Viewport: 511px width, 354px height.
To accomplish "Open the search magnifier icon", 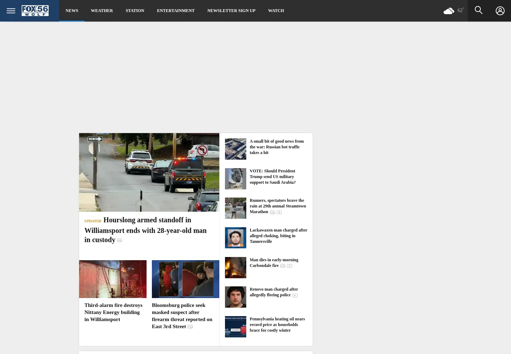I will pos(478,10).
